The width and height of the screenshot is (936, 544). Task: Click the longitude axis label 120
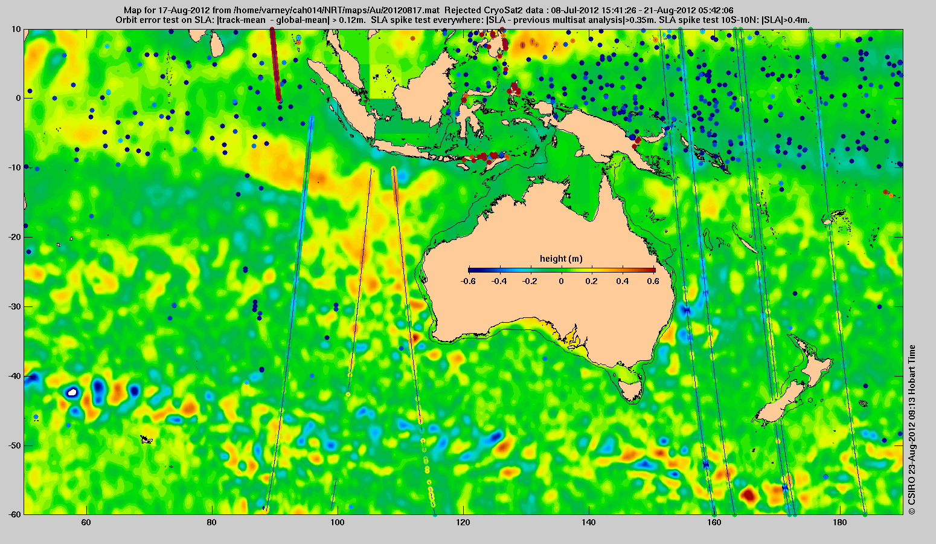coord(463,522)
